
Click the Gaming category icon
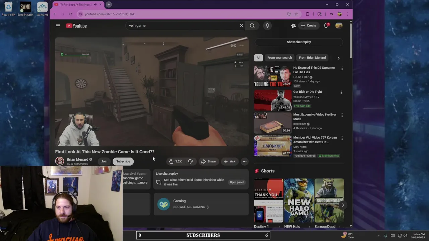164,204
